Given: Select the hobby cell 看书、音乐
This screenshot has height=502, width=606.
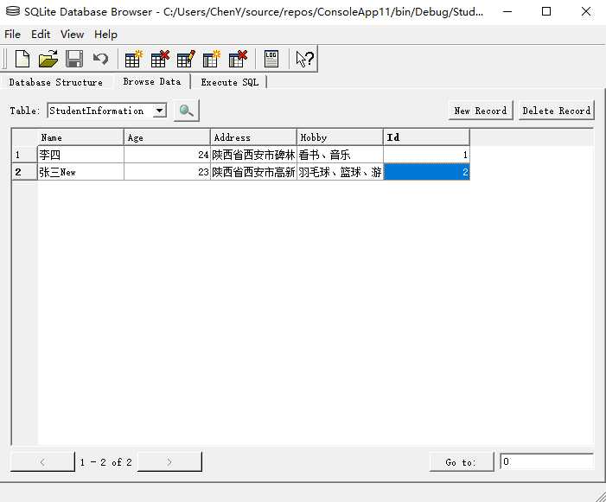Looking at the screenshot, I should click(x=340, y=155).
